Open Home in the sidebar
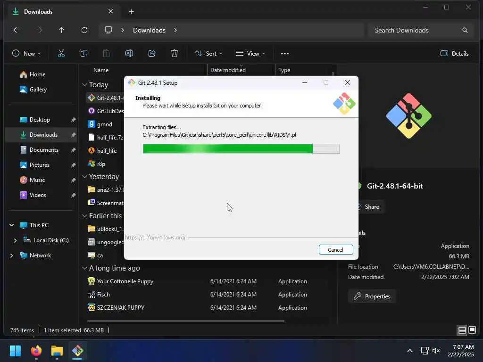Screen dimensions: 483x362 pyautogui.click(x=37, y=74)
